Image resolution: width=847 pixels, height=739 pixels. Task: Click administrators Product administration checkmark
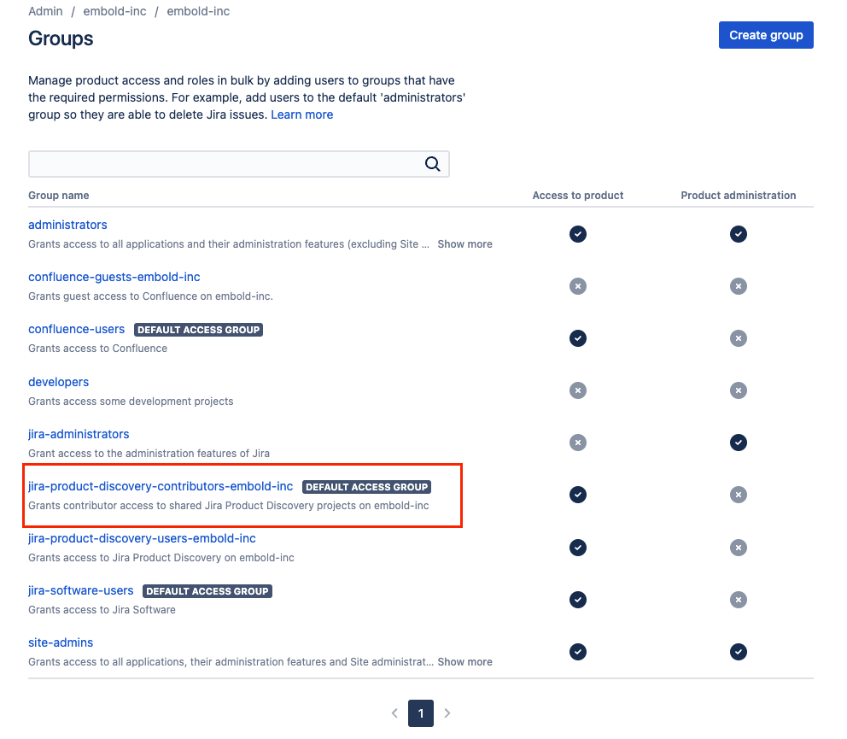tap(738, 234)
